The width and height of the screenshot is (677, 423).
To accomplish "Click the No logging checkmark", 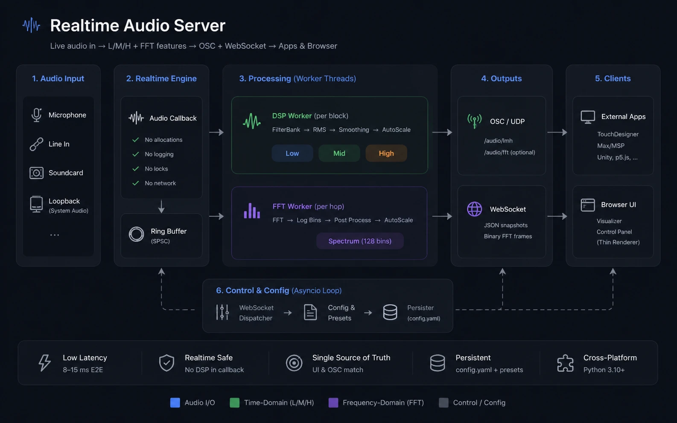I will tap(136, 154).
